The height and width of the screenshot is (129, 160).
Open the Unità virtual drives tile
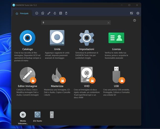click(x=57, y=38)
